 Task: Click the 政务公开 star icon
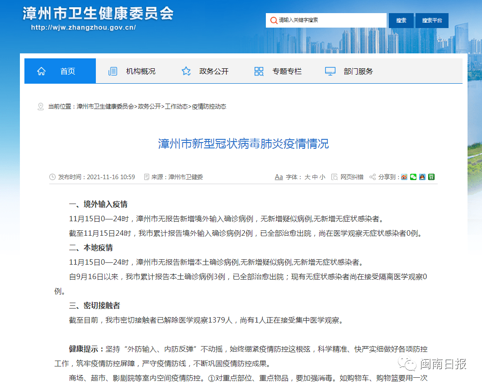click(186, 71)
